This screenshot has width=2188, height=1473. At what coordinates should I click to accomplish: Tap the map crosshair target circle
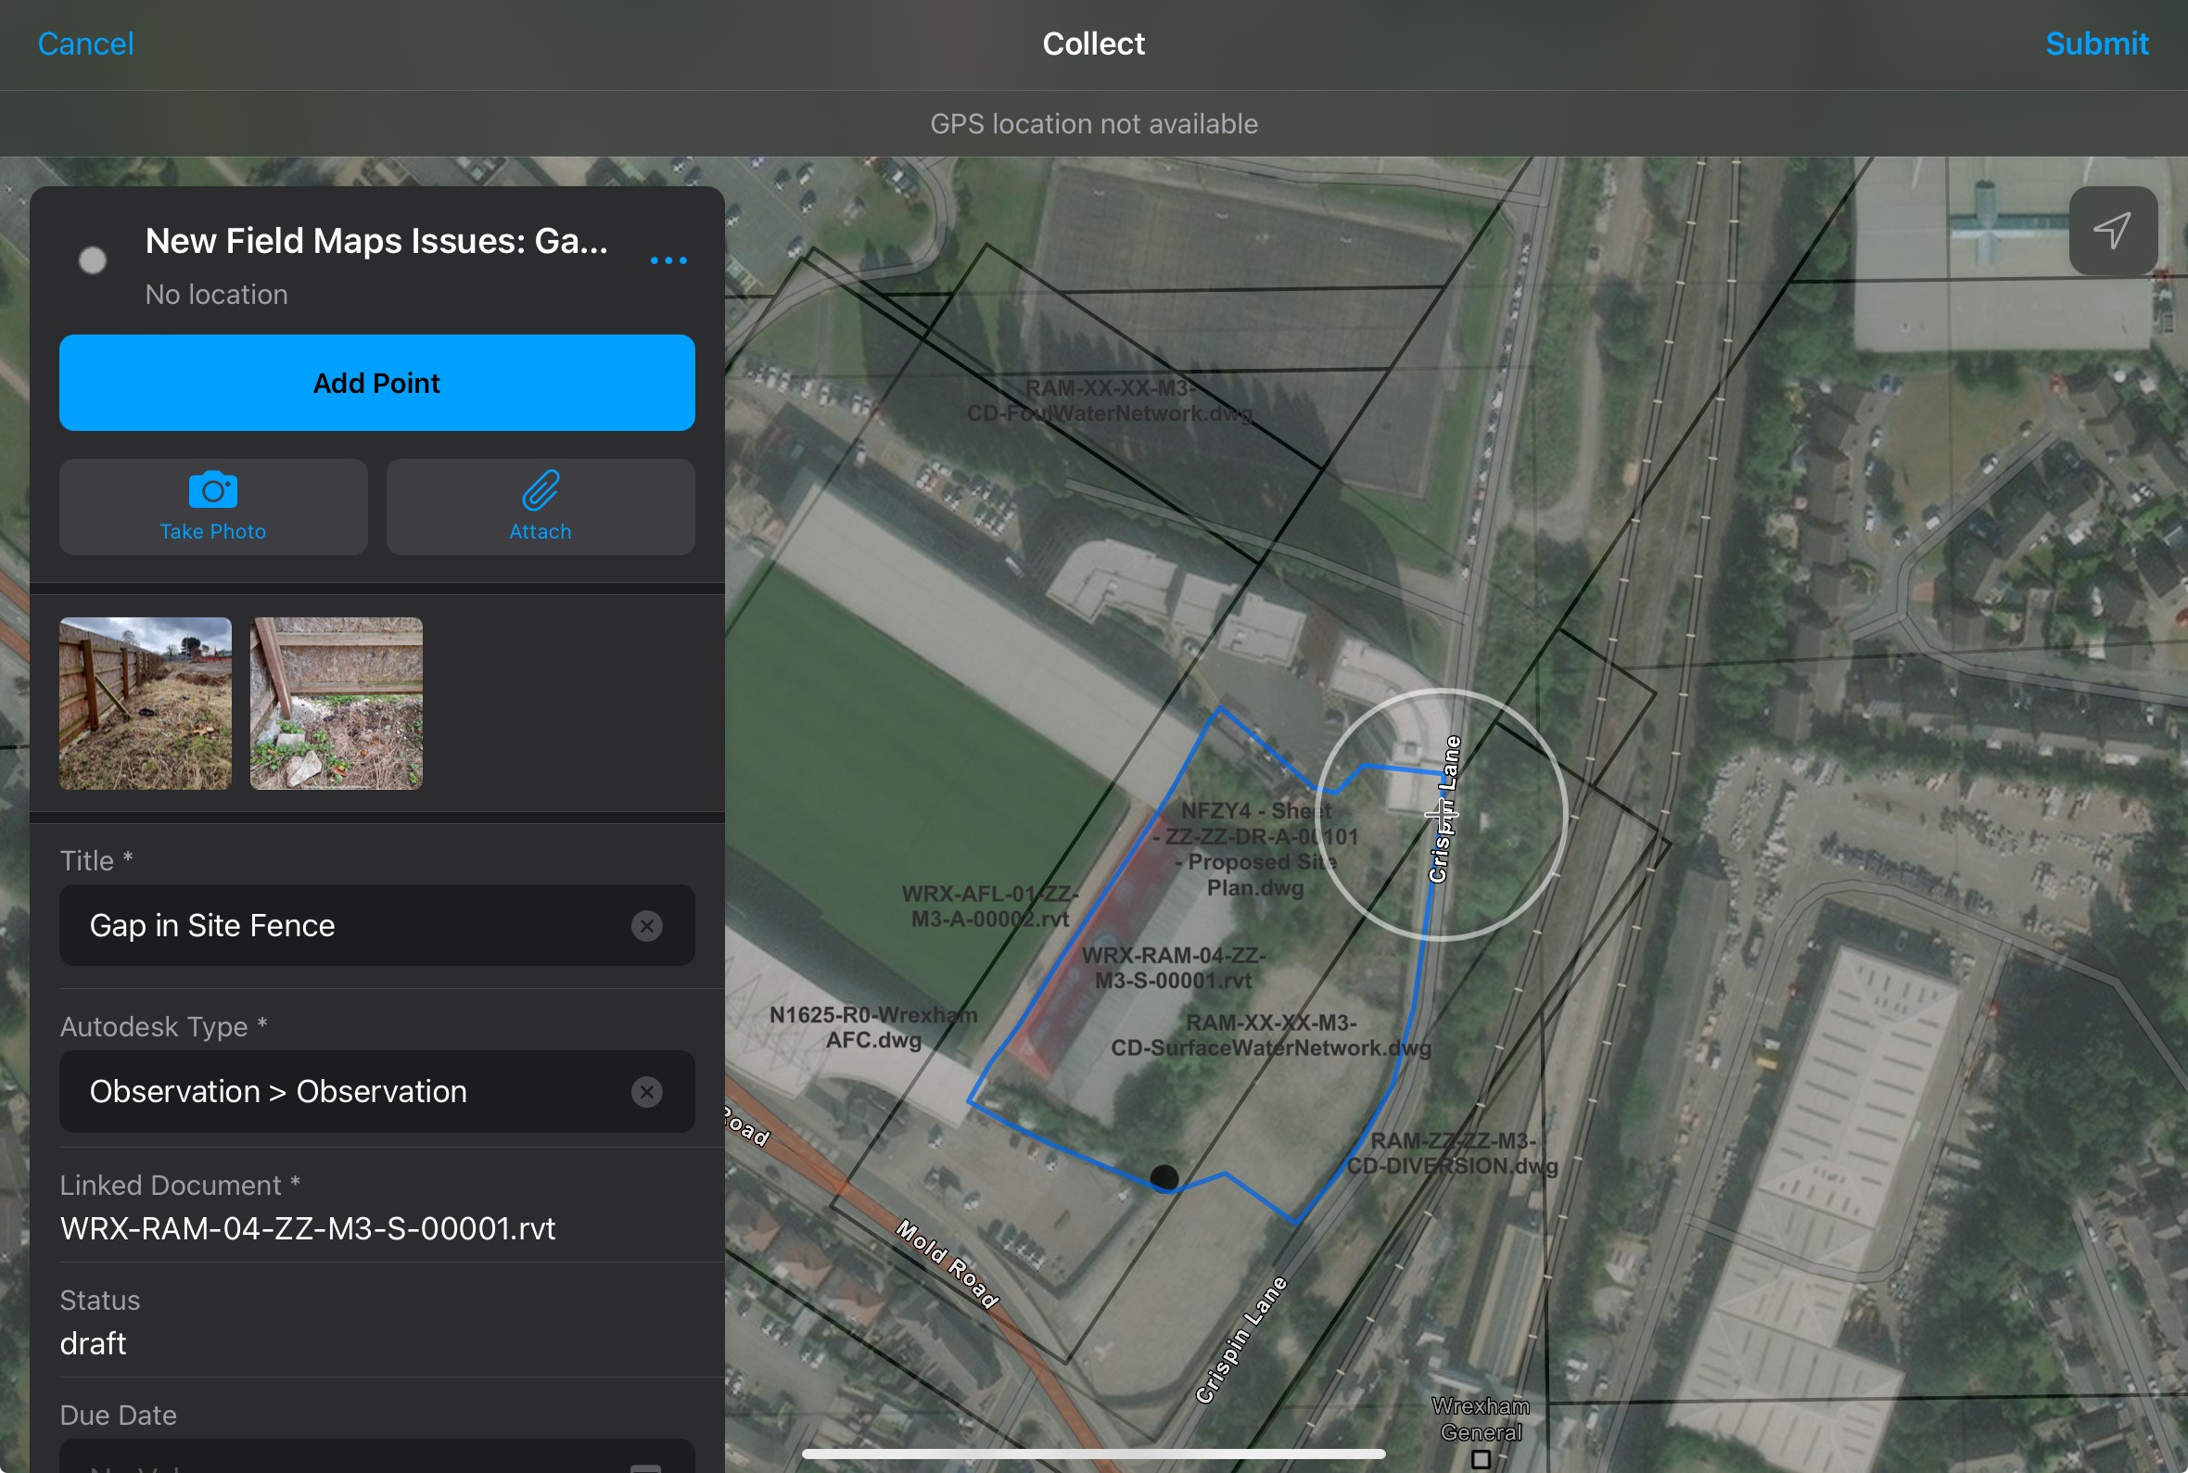[x=1441, y=814]
